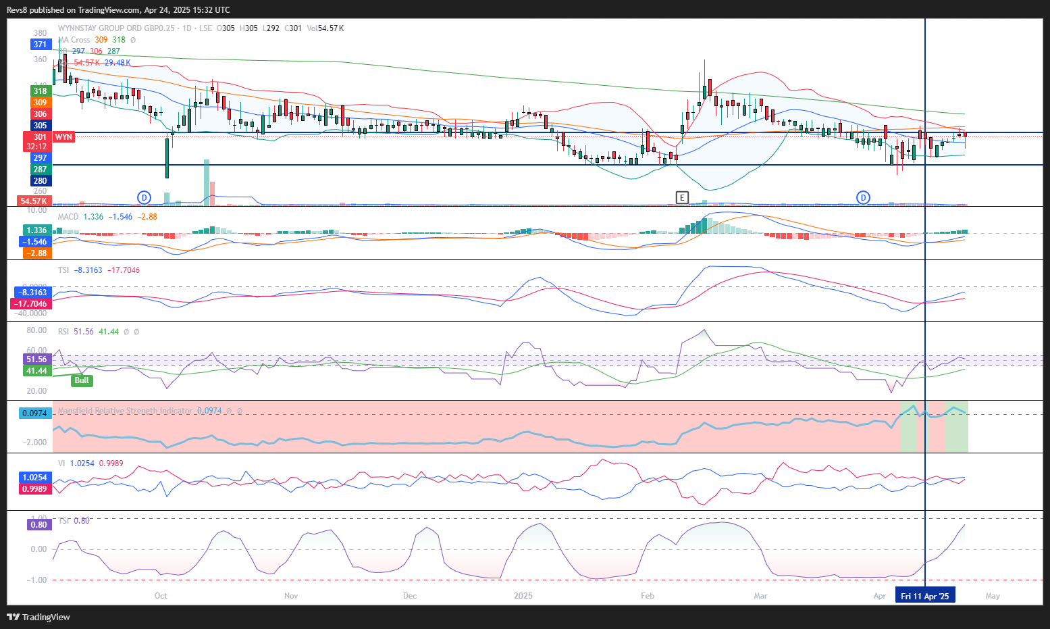Select the Mansfield Relative Strength indicator legend
Screen dimensions: 1050x629
coord(125,411)
